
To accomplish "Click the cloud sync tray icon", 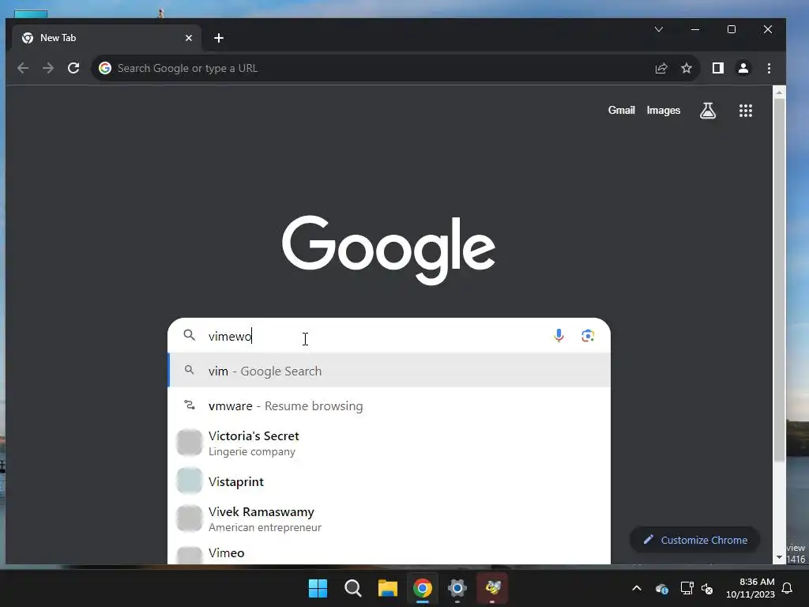I will click(662, 588).
